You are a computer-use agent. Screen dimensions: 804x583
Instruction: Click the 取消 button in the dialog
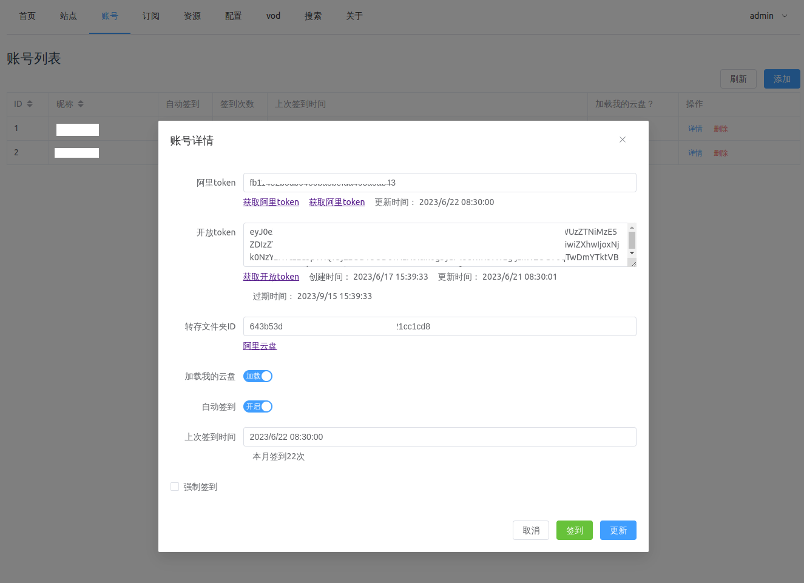click(x=531, y=530)
